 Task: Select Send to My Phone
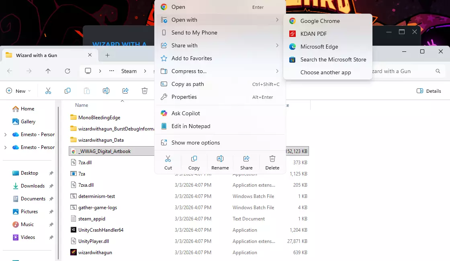pyautogui.click(x=220, y=33)
